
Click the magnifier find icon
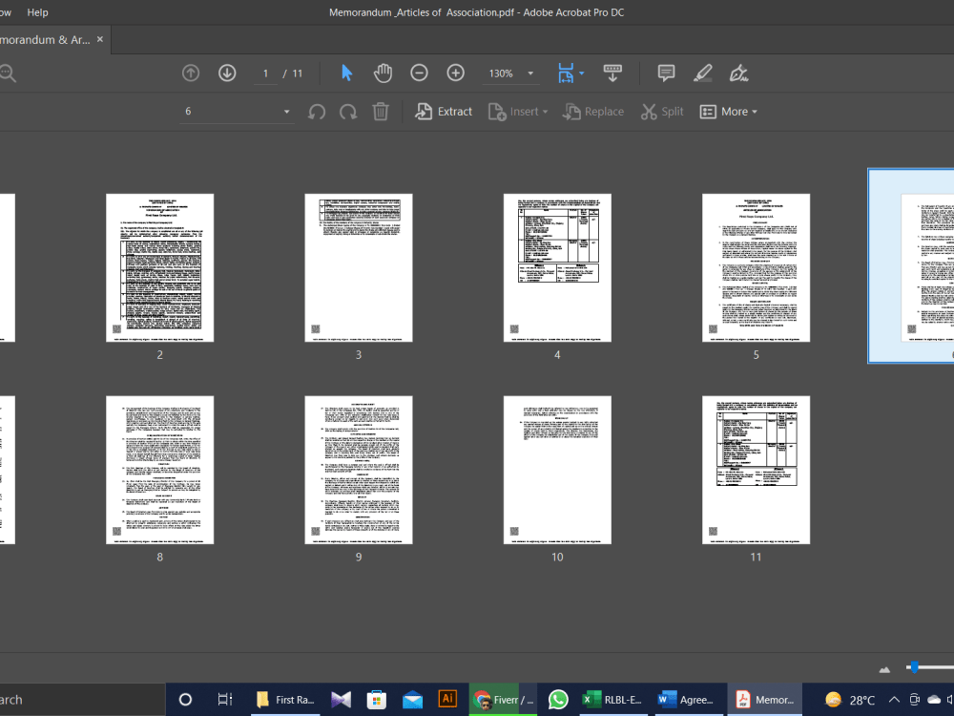8,74
